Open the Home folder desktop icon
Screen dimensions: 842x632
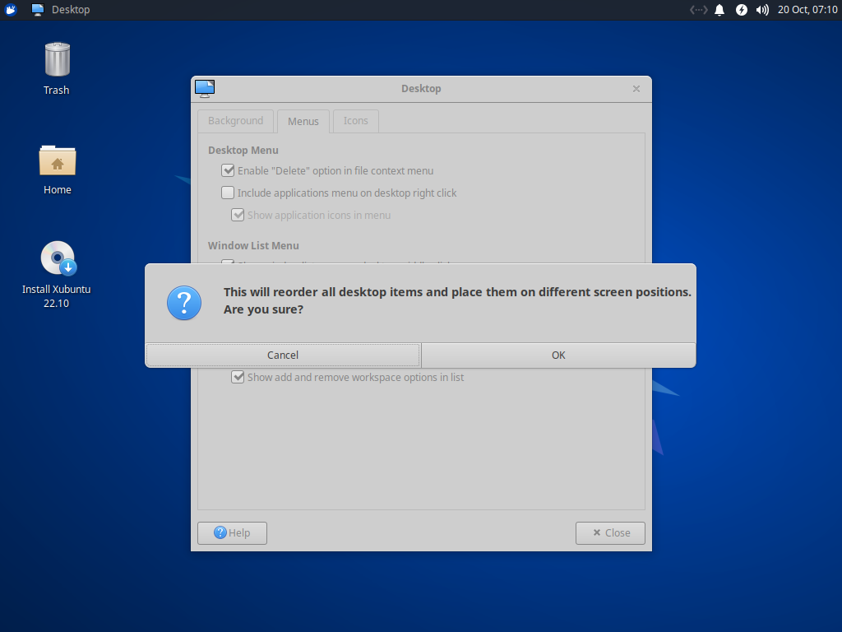click(57, 160)
